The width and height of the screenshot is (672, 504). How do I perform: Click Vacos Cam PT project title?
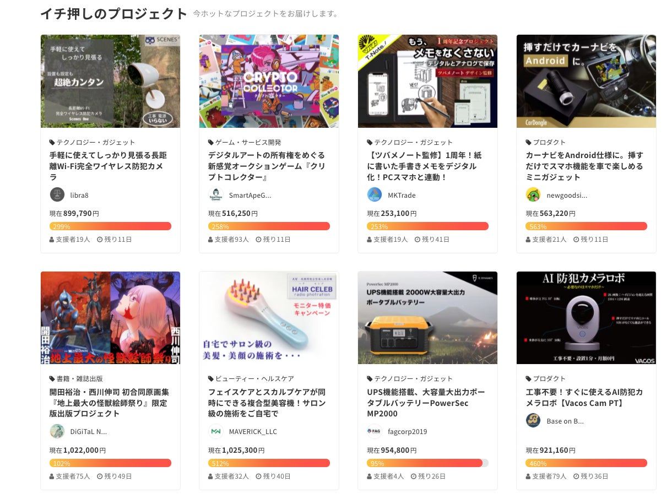pos(584,397)
